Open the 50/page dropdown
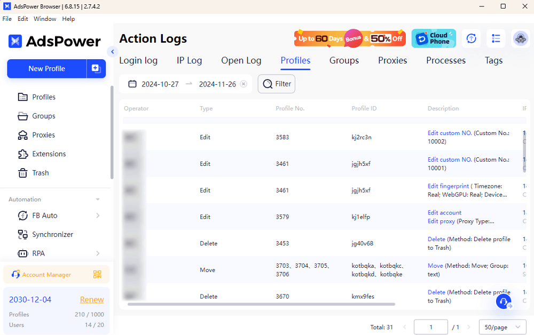Image resolution: width=534 pixels, height=335 pixels. (502, 327)
